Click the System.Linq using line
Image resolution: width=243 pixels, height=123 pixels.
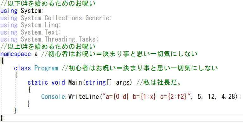[30, 25]
